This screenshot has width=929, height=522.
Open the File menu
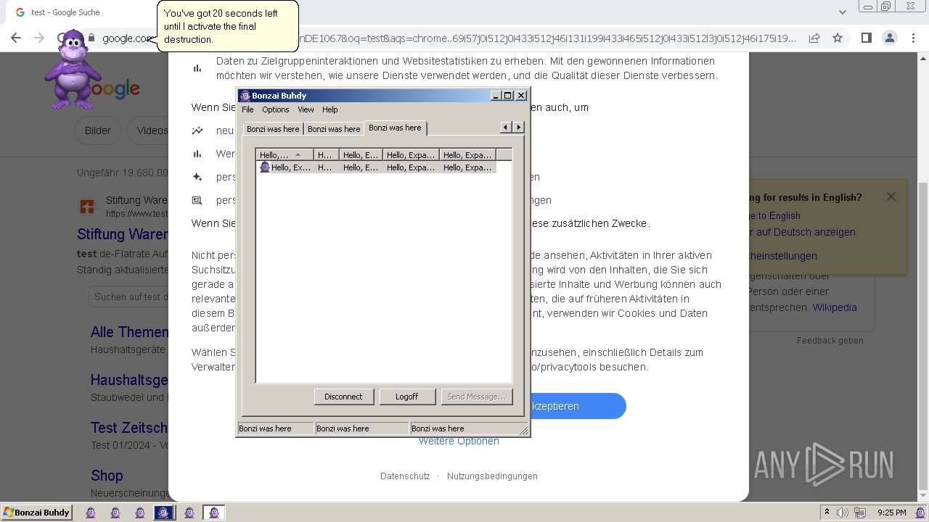coord(247,109)
